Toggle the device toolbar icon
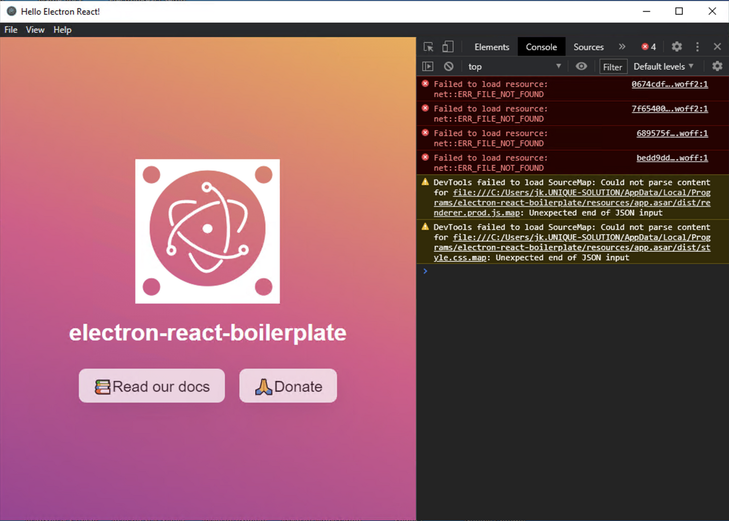Screen dimensions: 729x521 448,47
